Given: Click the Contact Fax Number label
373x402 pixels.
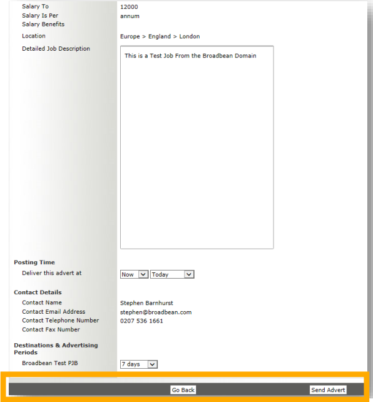Looking at the screenshot, I should coord(51,329).
